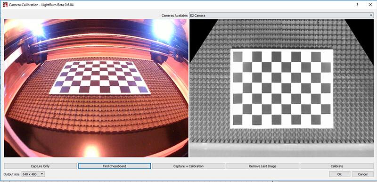Image resolution: width=377 pixels, height=182 pixels.
Task: Click Remove Last Image
Action: pyautogui.click(x=262, y=166)
